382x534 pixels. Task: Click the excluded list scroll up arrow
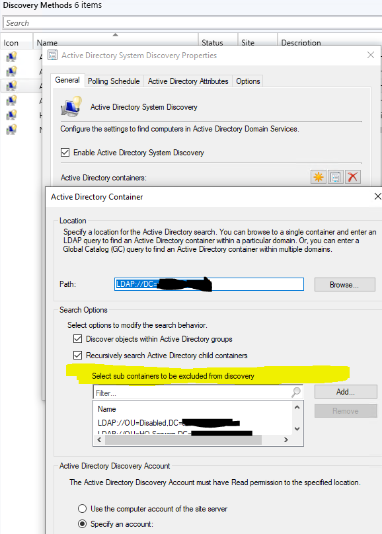(x=297, y=407)
